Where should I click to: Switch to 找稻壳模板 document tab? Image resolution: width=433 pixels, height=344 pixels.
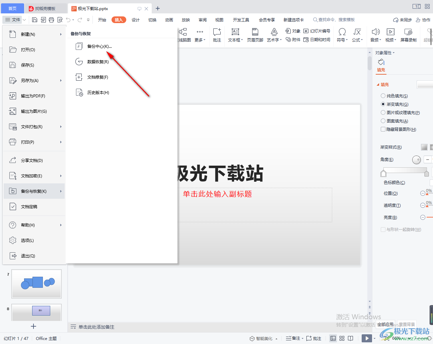45,8
